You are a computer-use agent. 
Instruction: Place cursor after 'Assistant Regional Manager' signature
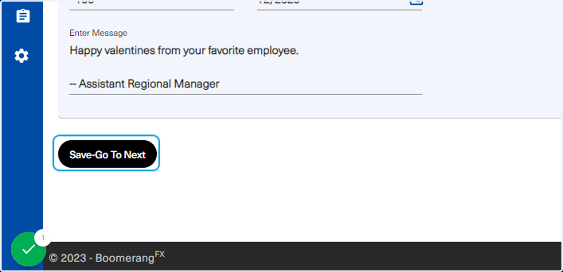click(220, 84)
